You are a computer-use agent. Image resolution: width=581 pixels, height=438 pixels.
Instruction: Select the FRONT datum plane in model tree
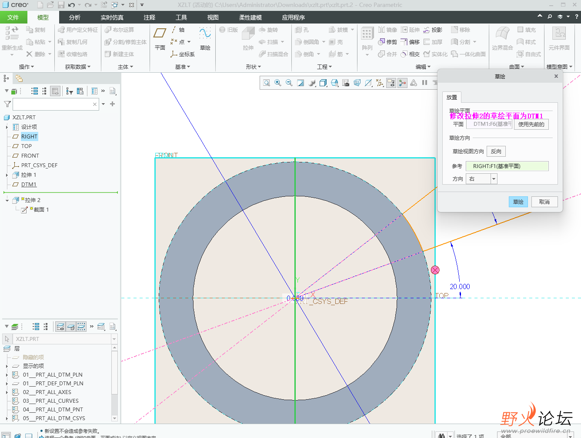(30, 156)
